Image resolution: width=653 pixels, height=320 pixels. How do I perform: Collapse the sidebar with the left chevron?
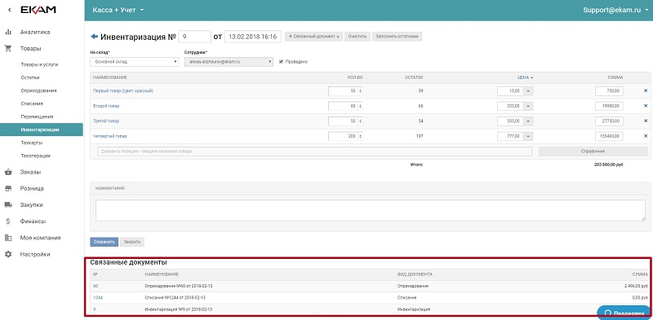coord(10,10)
